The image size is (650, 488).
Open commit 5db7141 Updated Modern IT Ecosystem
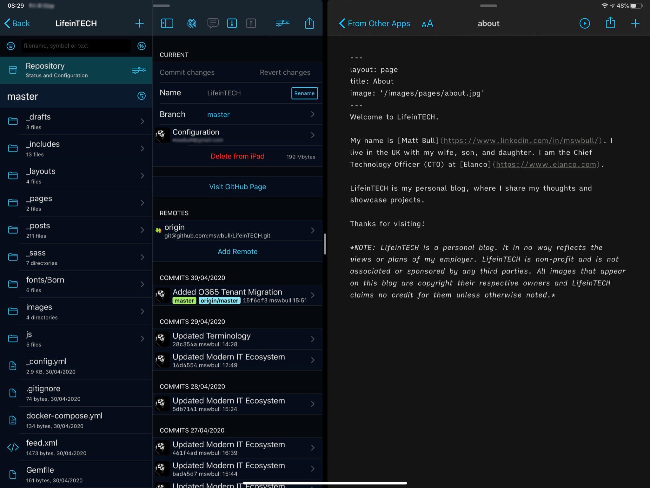tap(237, 404)
